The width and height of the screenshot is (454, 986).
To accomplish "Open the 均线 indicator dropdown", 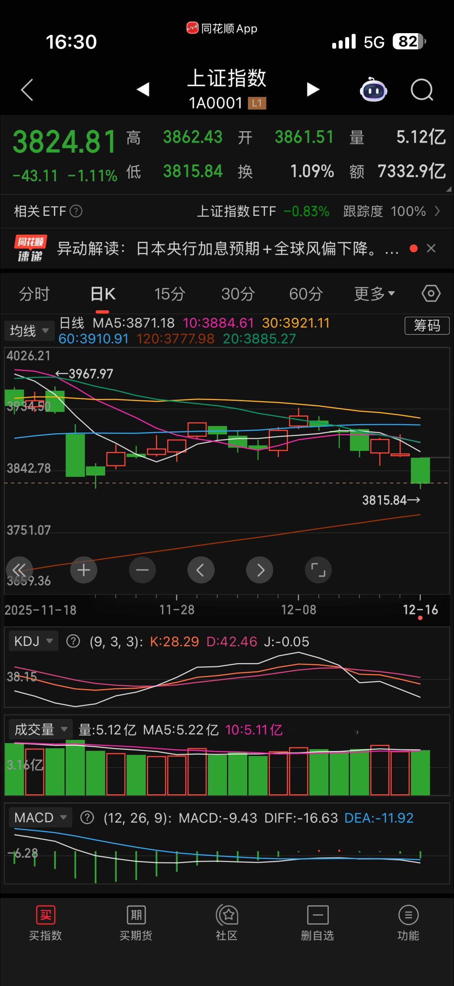I will pos(29,330).
